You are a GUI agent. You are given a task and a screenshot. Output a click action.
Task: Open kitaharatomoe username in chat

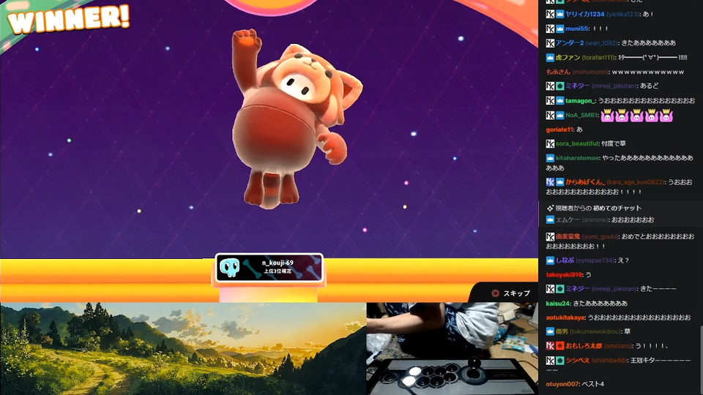577,158
